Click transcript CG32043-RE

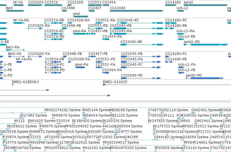click(131, 42)
